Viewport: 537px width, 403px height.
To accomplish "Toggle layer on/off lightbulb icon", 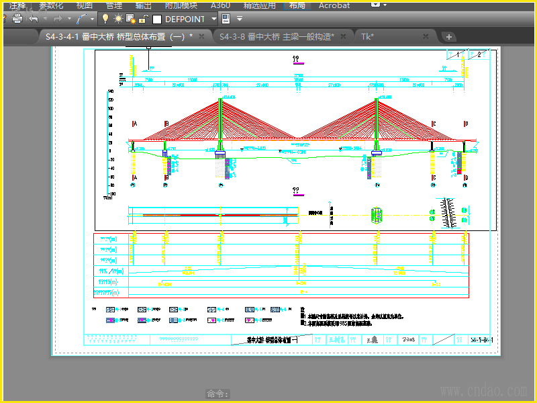I will [x=105, y=19].
